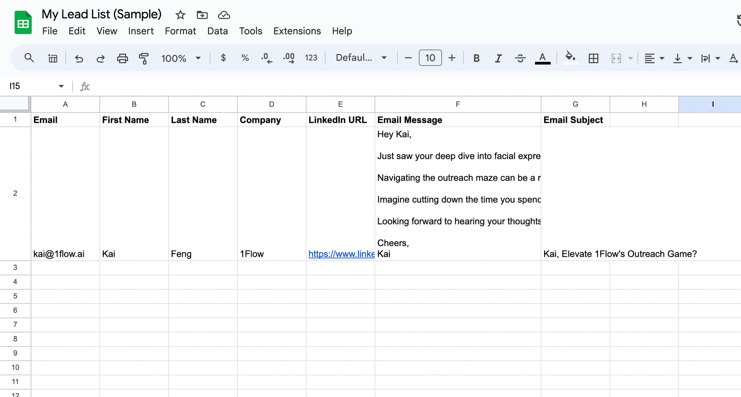This screenshot has width=741, height=397.
Task: Open the Google Sheets home icon
Action: pos(23,22)
